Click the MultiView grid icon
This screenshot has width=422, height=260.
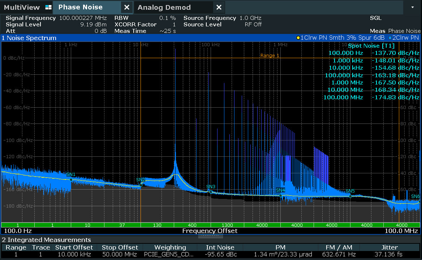point(48,8)
